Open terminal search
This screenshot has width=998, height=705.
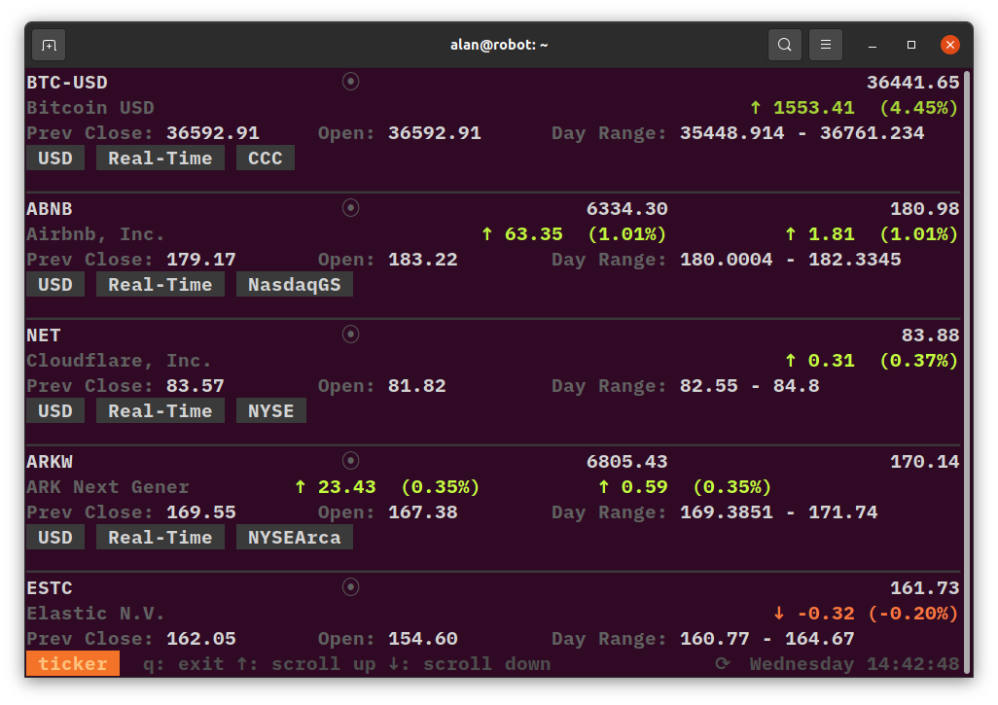[x=785, y=45]
